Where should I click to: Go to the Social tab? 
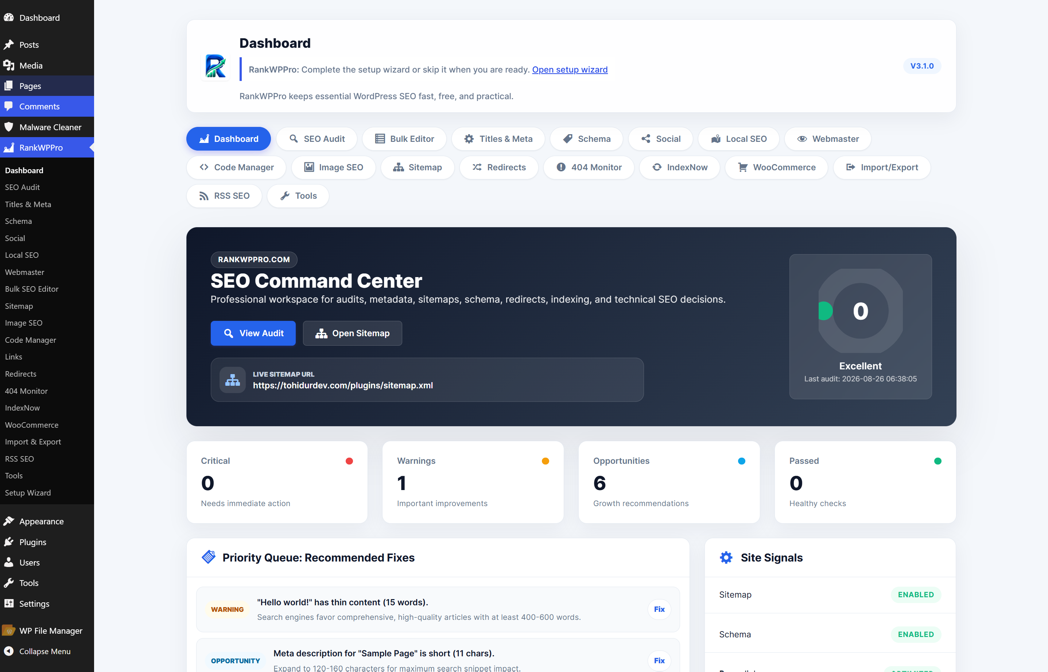click(661, 139)
